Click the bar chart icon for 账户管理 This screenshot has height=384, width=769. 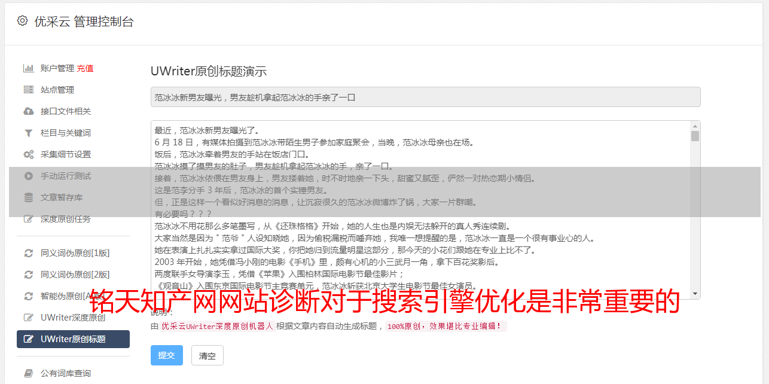point(29,68)
